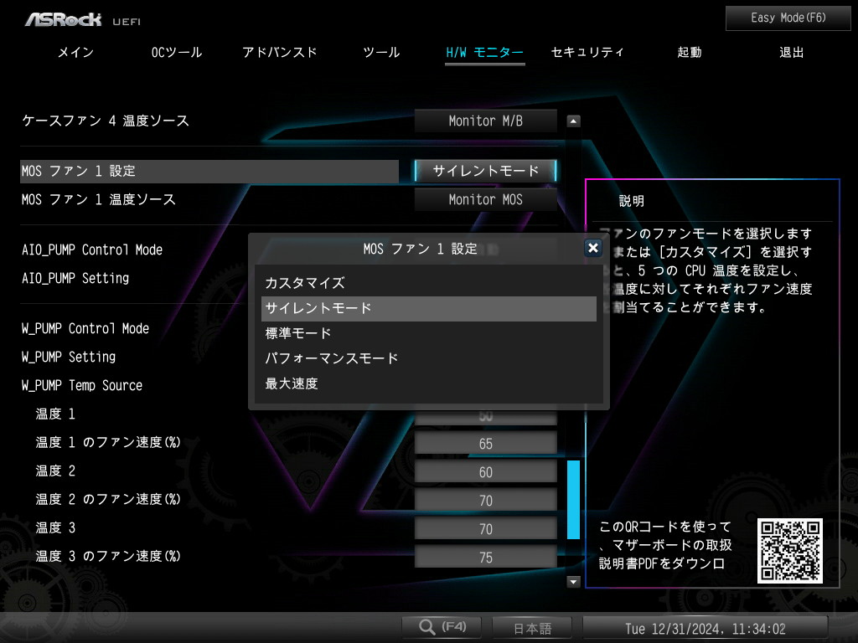The width and height of the screenshot is (858, 643).
Task: Edit 温度 2 value 60
Action: click(x=485, y=472)
